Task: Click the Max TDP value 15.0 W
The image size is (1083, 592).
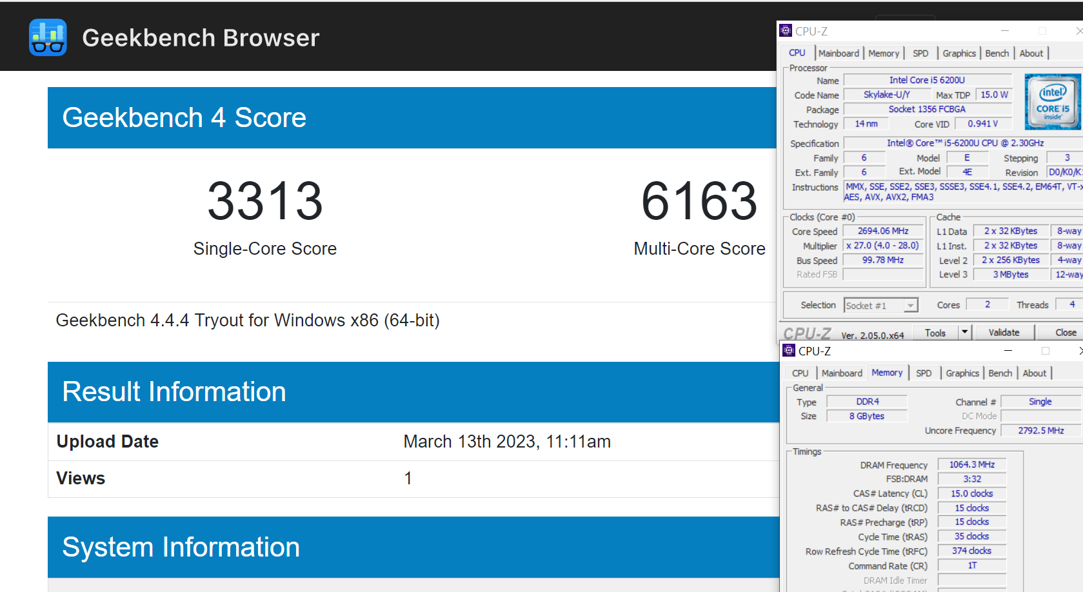Action: [994, 95]
